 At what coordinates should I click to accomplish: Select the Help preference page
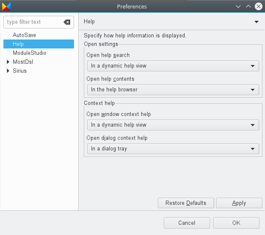pos(39,44)
